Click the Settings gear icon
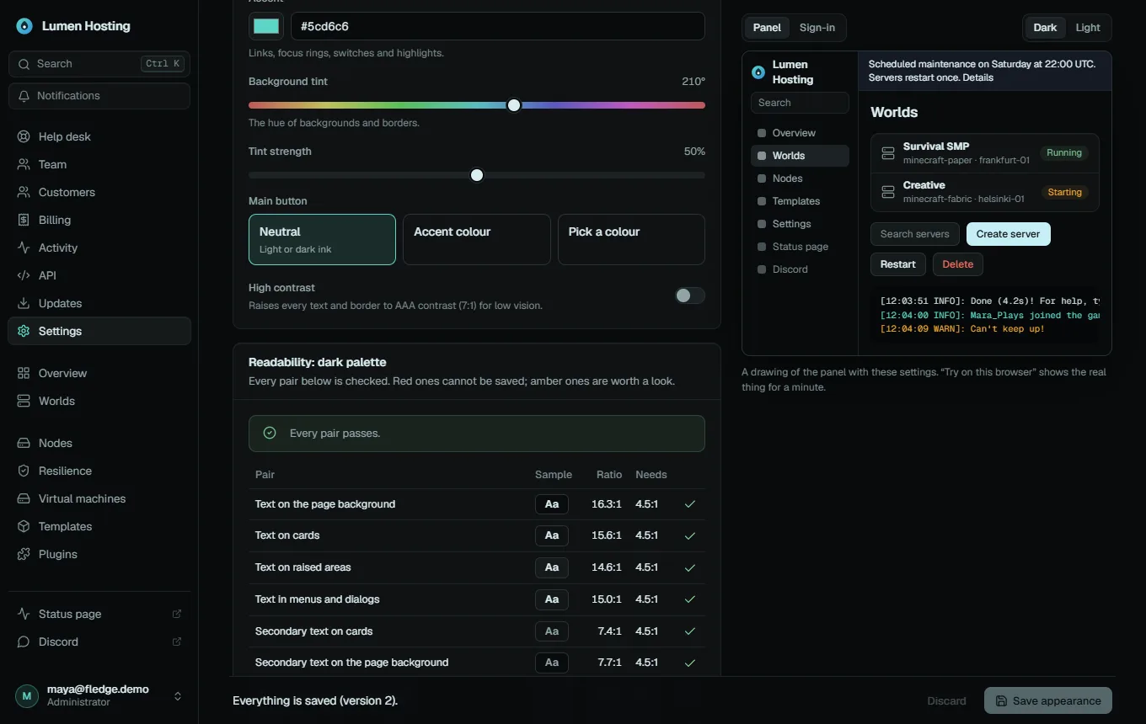The height and width of the screenshot is (724, 1146). tap(24, 331)
